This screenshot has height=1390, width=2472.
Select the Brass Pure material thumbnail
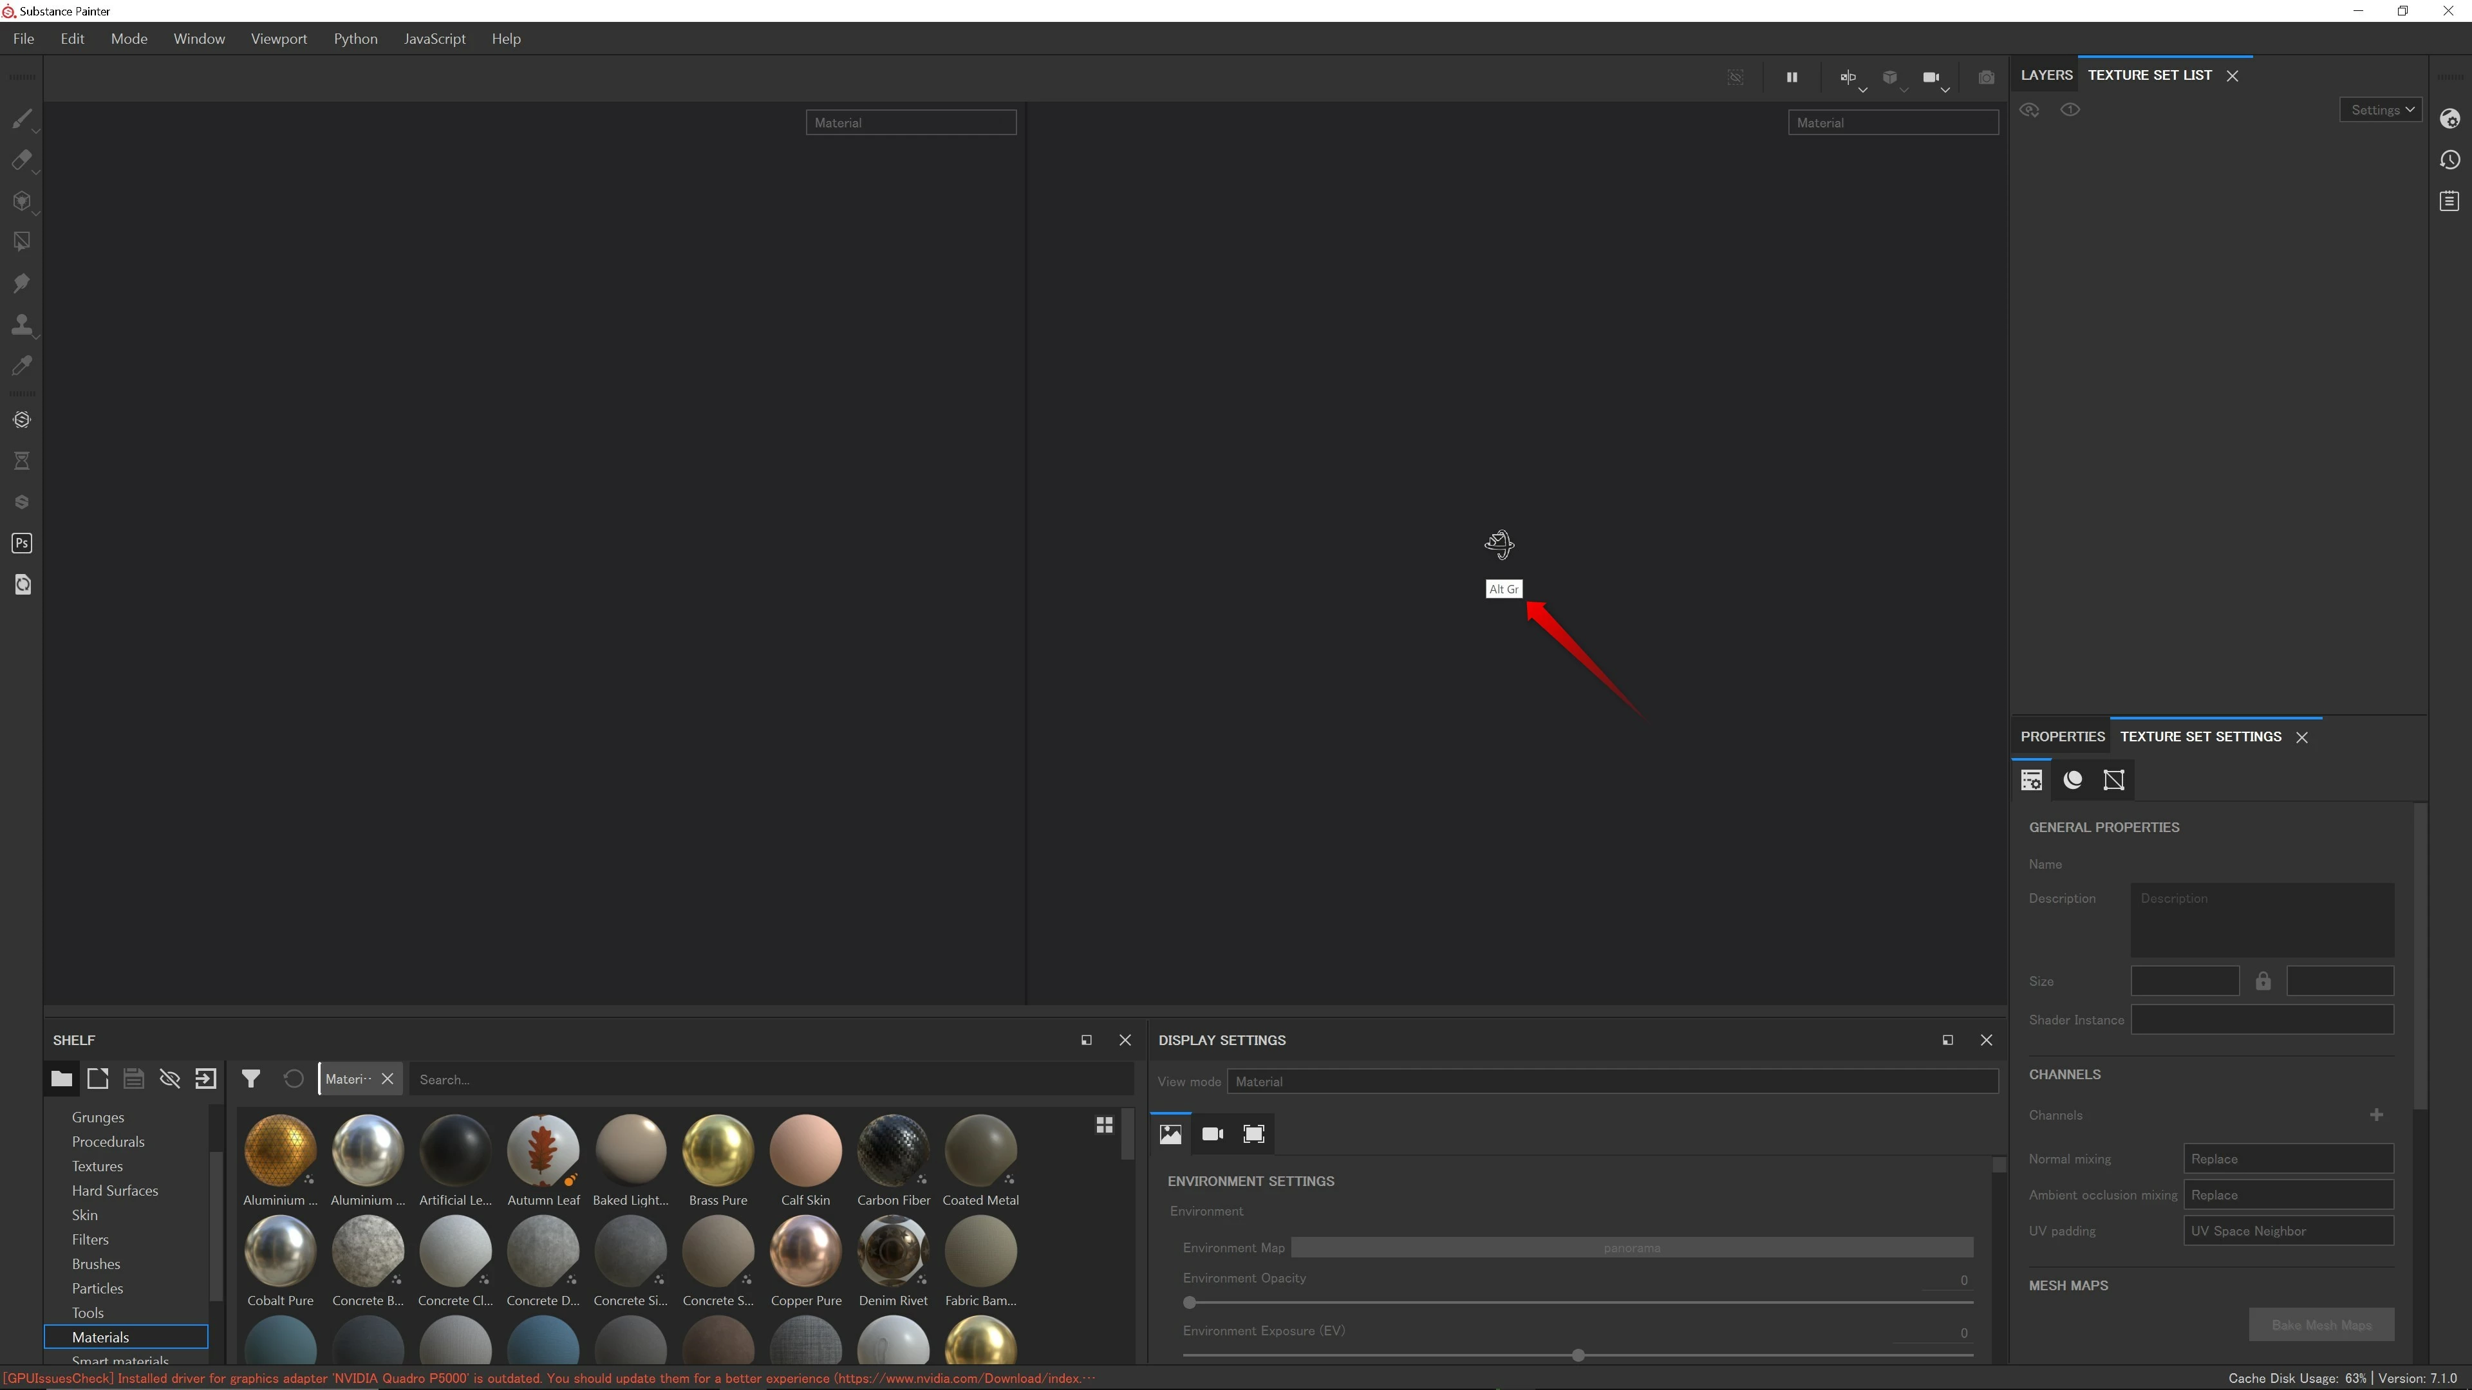click(x=718, y=1150)
